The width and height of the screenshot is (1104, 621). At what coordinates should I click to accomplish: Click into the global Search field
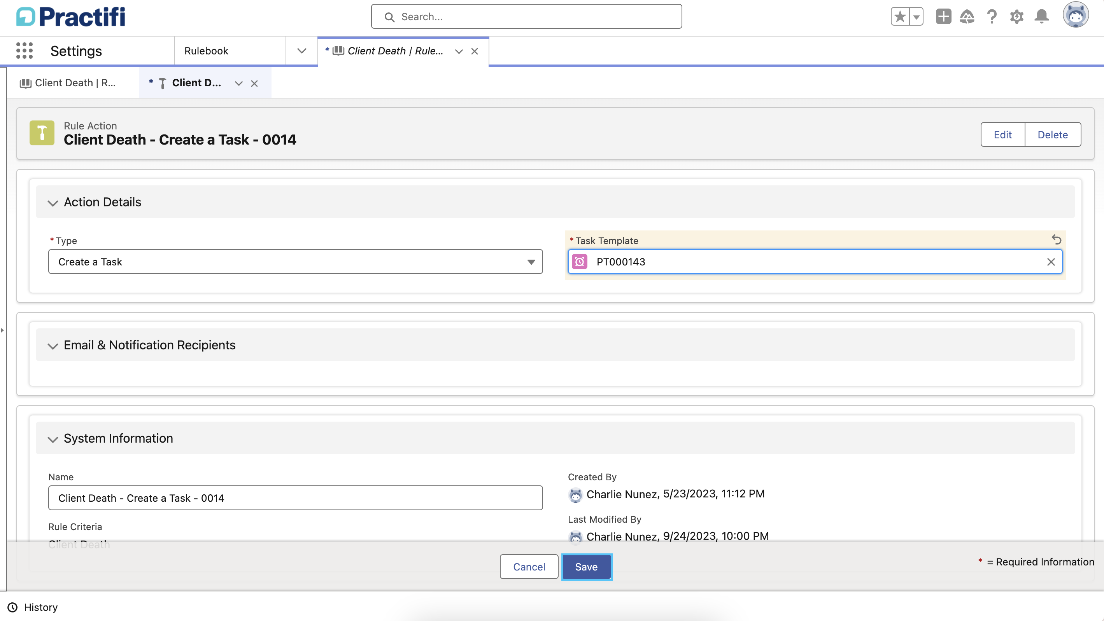[x=526, y=17]
